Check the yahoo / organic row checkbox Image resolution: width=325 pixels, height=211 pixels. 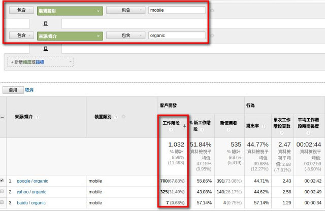click(x=3, y=192)
